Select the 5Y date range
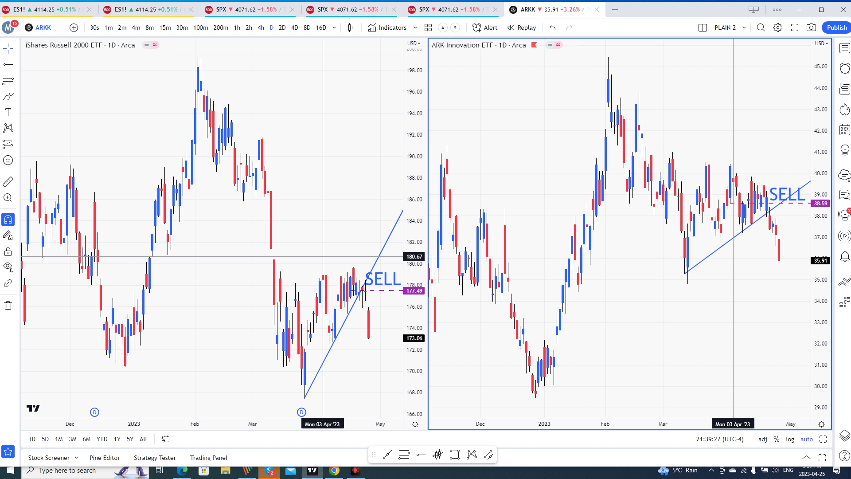The width and height of the screenshot is (851, 479). (130, 439)
